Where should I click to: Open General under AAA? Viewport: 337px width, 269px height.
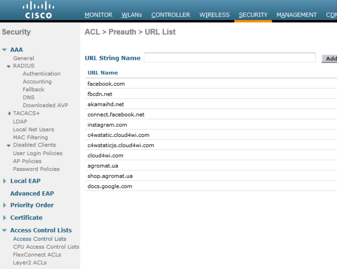click(23, 58)
